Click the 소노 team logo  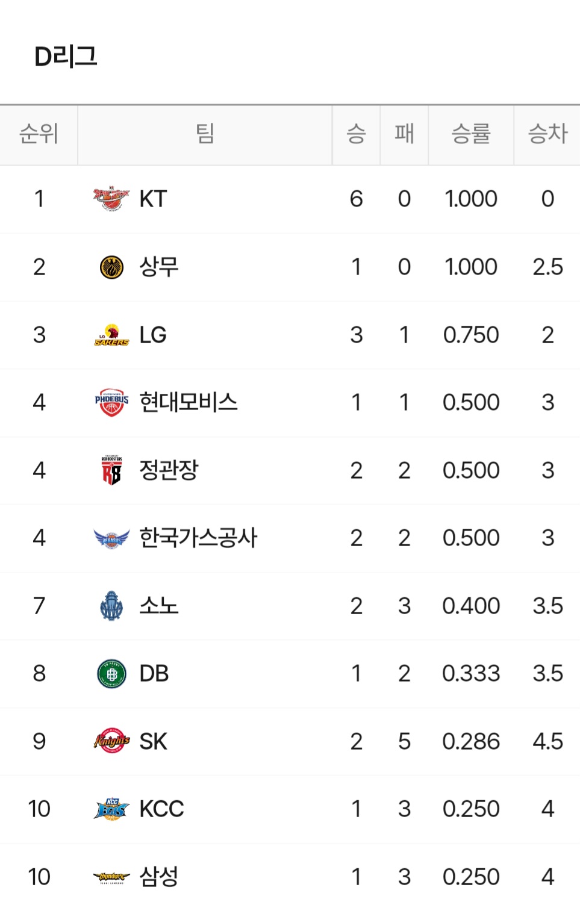click(111, 606)
